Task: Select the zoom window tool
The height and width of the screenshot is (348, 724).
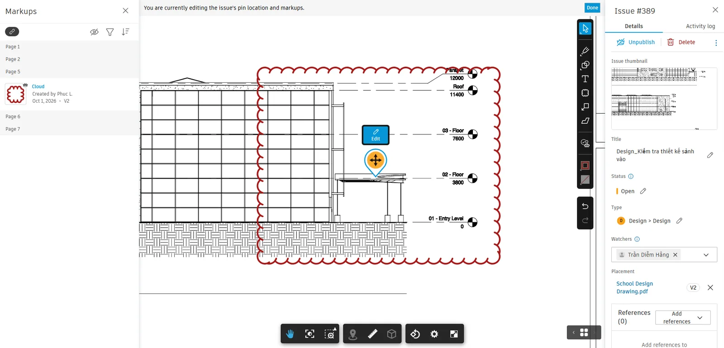Action: tap(330, 334)
